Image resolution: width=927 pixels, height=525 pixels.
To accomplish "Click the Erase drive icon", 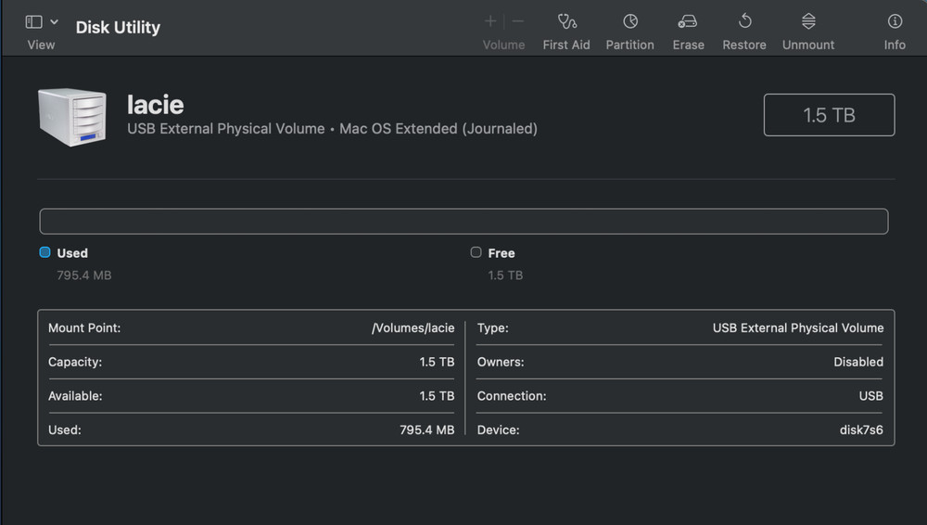I will pyautogui.click(x=688, y=22).
